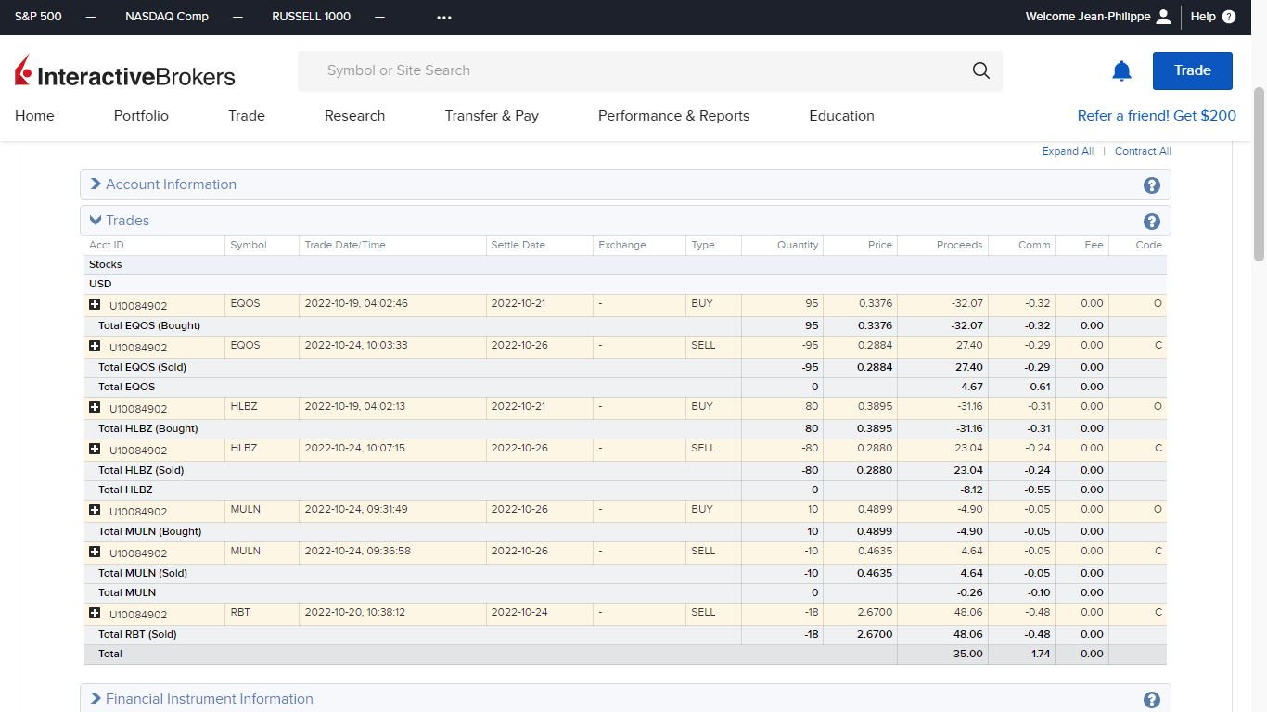Click the user profile icon beside Jean-Philippe
1267x712 pixels.
(1165, 17)
